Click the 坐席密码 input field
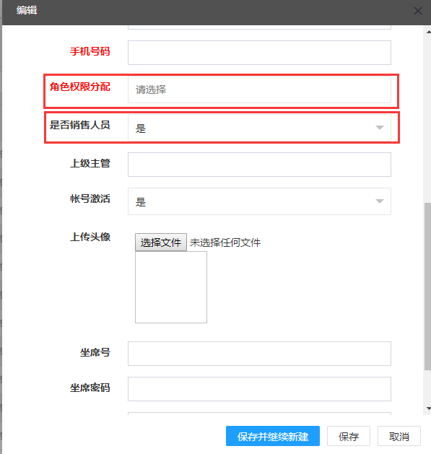 pyautogui.click(x=259, y=389)
